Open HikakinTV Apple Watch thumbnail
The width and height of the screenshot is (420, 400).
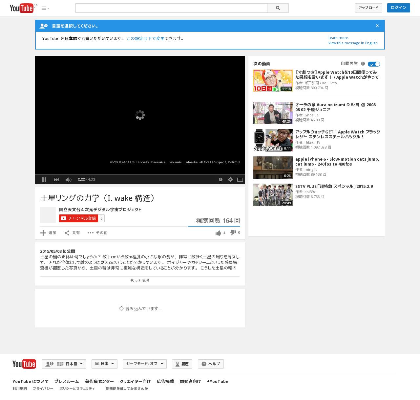coord(273,140)
